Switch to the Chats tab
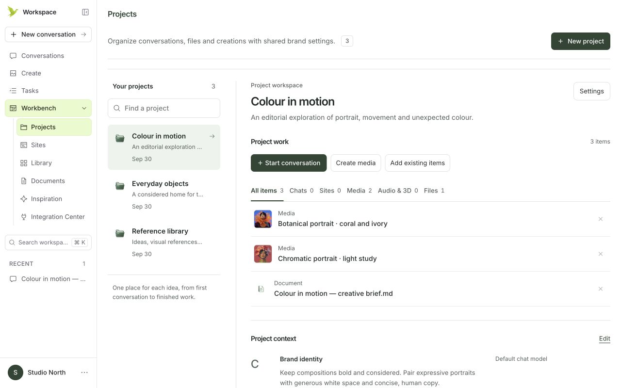Image resolution: width=621 pixels, height=388 pixels. (x=301, y=191)
